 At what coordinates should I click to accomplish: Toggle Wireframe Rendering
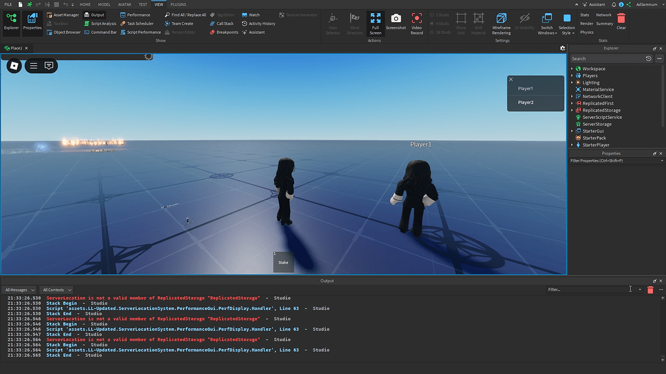point(501,24)
